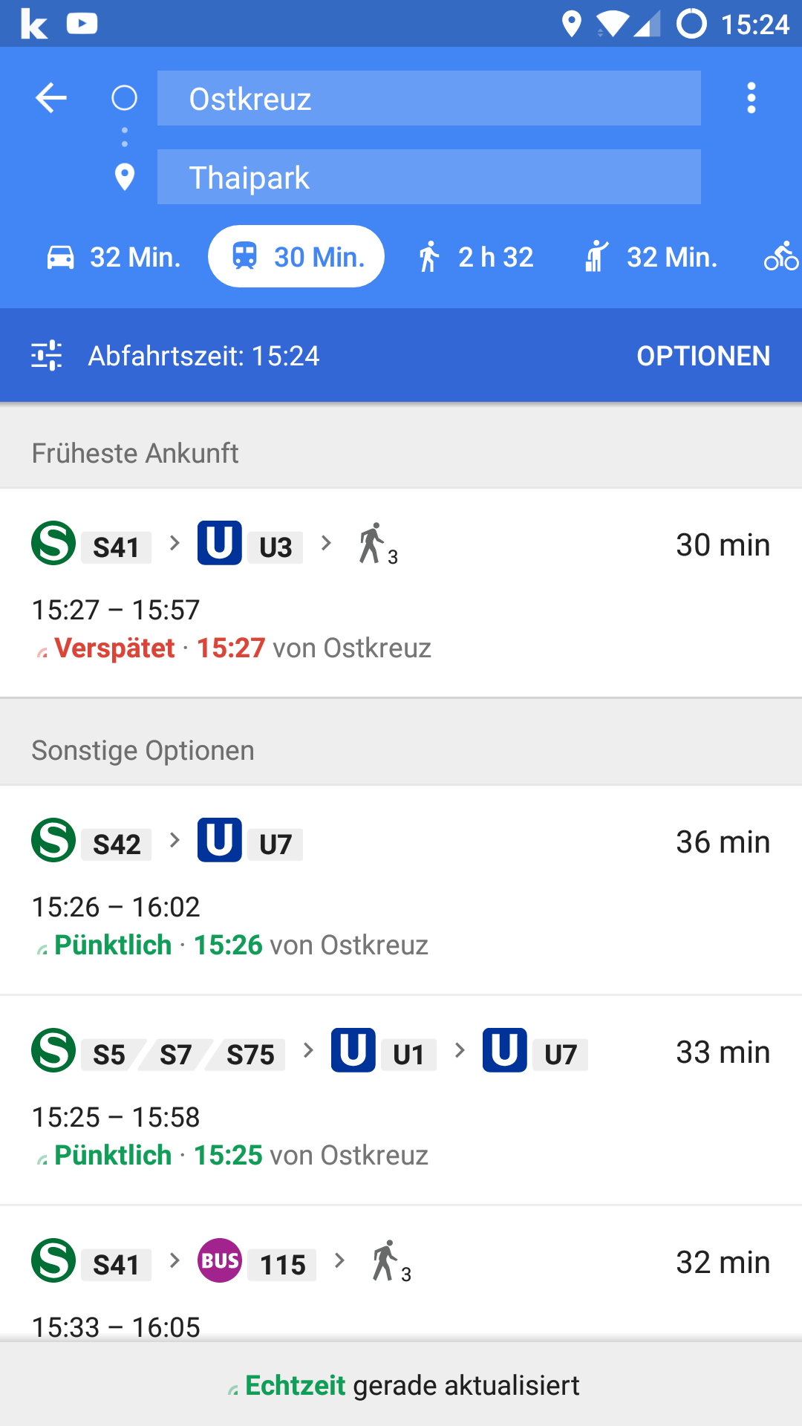The image size is (802, 1426).
Task: Select the cycling mode icon
Action: click(781, 257)
